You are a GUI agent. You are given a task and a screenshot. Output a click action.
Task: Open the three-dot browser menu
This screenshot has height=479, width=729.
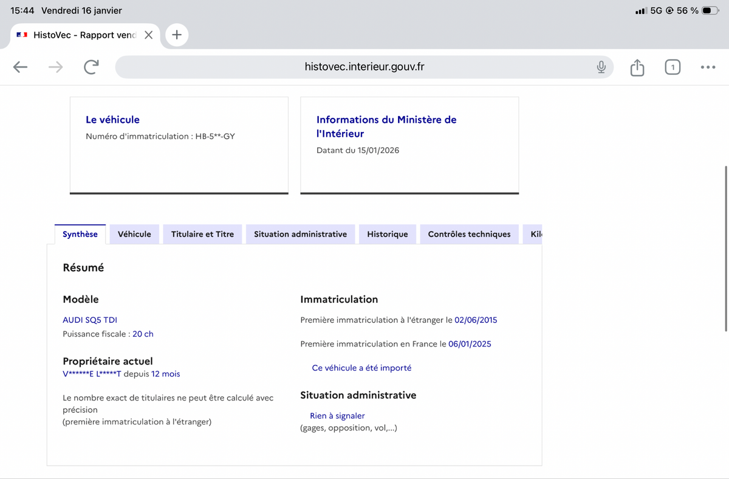[x=707, y=67]
